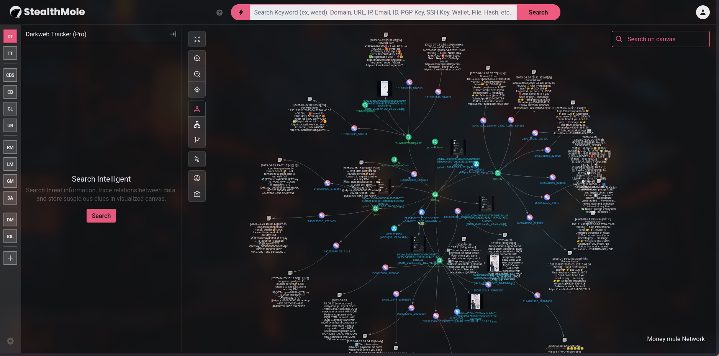Fit the graph to screen with expand icon
Screen dimensions: 719x356
[197, 39]
